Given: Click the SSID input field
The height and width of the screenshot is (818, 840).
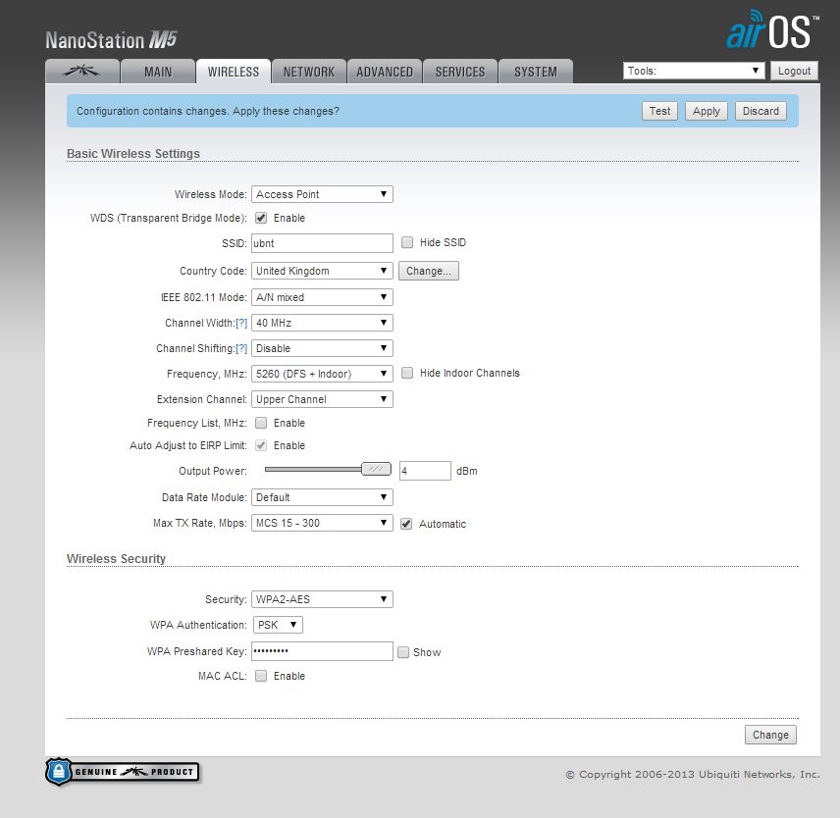Looking at the screenshot, I should (322, 242).
